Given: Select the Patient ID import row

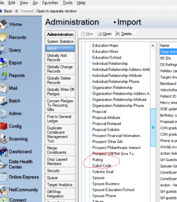Looking at the screenshot, I should pyautogui.click(x=168, y=96).
